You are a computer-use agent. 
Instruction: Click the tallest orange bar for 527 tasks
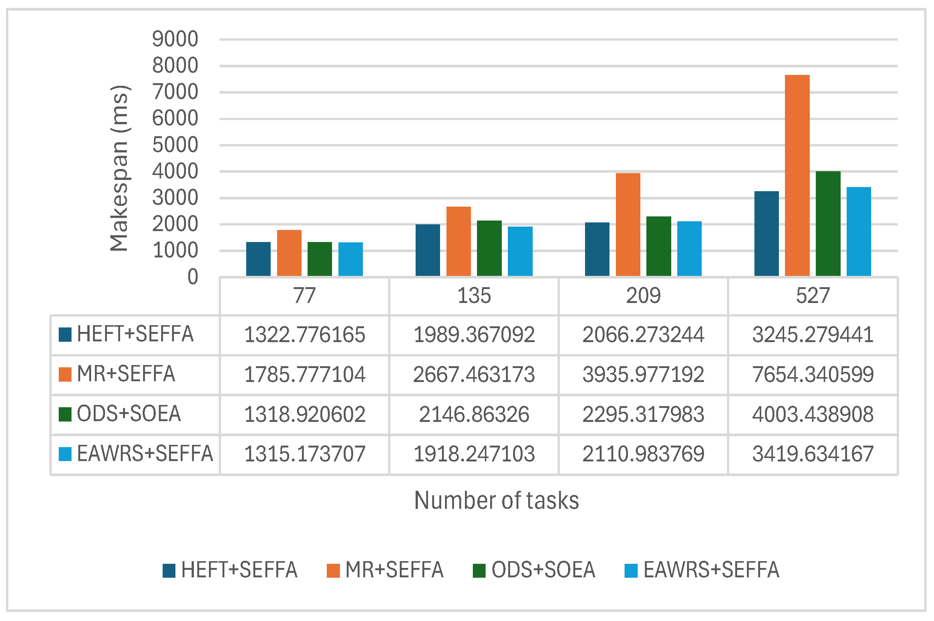click(797, 175)
